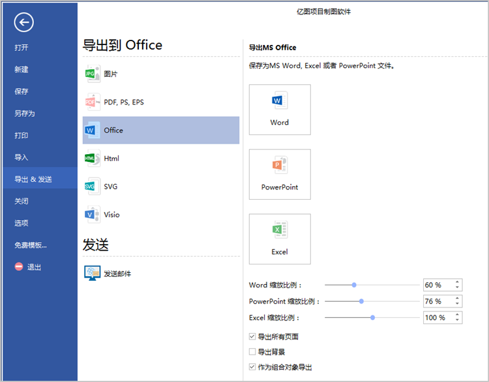489x382 pixels.
Task: Enable the 导出背景 checkbox
Action: click(252, 352)
